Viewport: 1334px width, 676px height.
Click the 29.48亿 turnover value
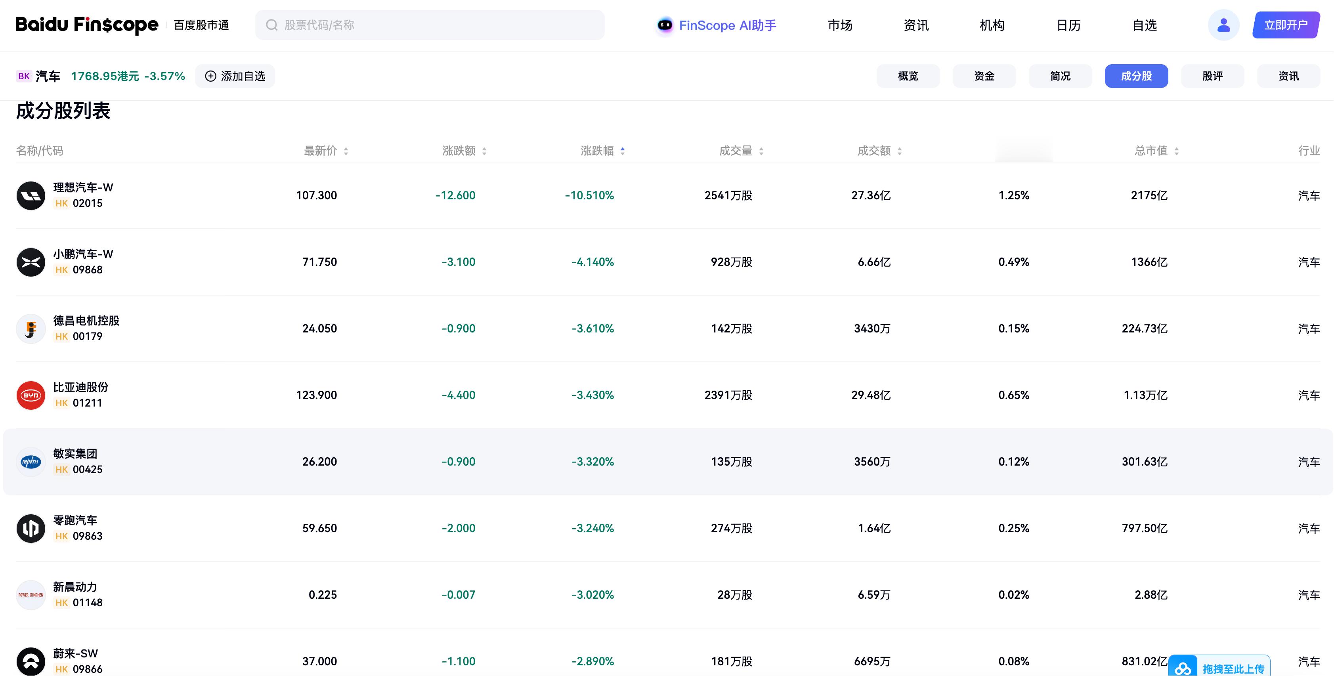pos(871,395)
